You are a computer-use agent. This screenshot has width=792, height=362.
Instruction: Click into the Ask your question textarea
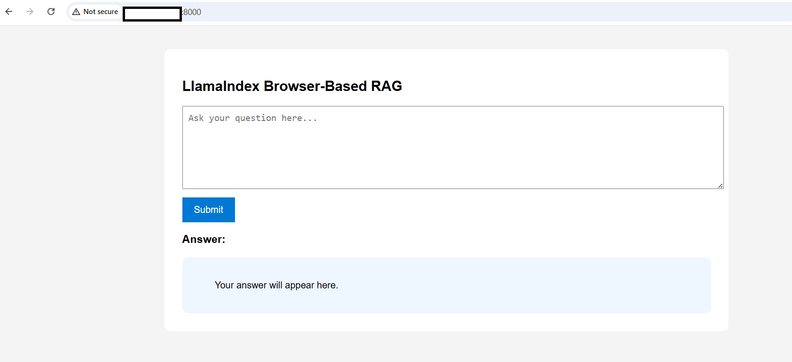point(453,148)
